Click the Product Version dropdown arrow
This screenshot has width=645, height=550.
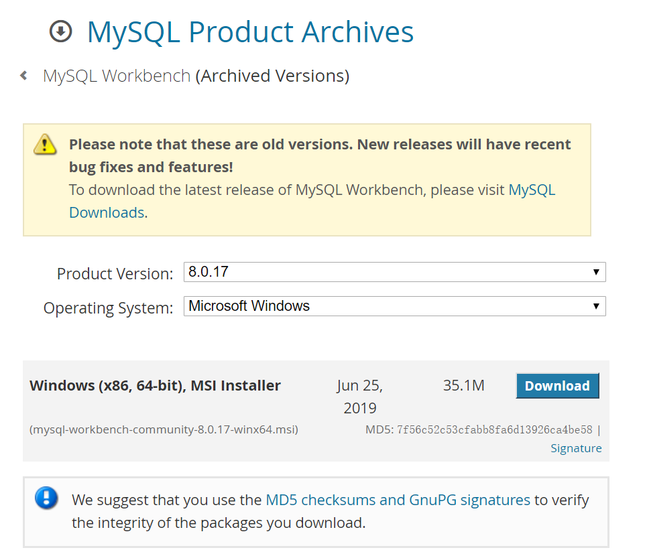(x=596, y=272)
